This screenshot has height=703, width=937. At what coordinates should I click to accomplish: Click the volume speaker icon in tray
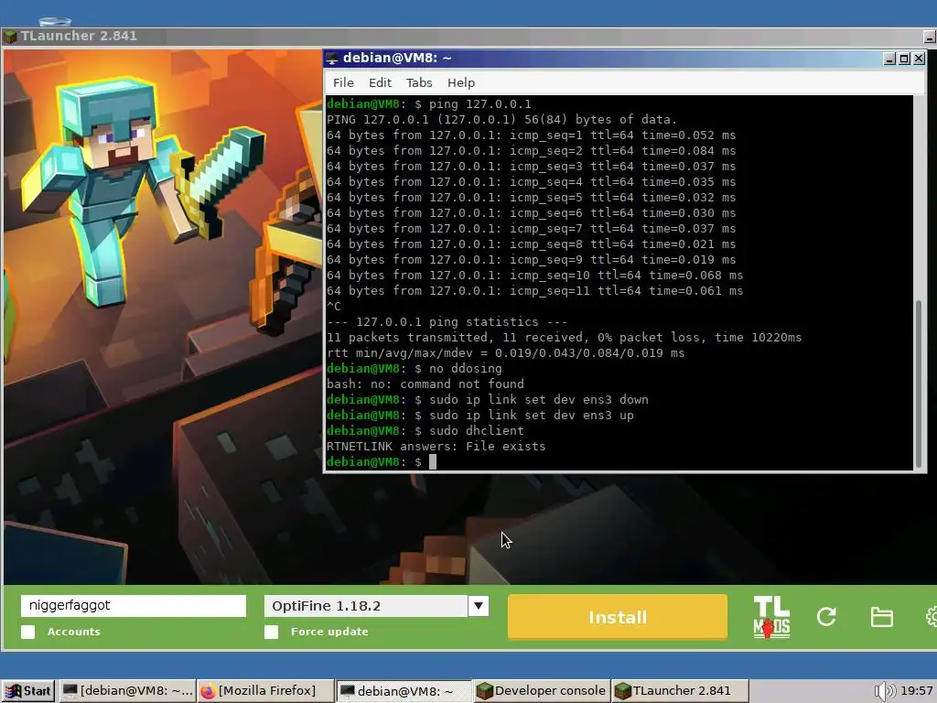[884, 691]
